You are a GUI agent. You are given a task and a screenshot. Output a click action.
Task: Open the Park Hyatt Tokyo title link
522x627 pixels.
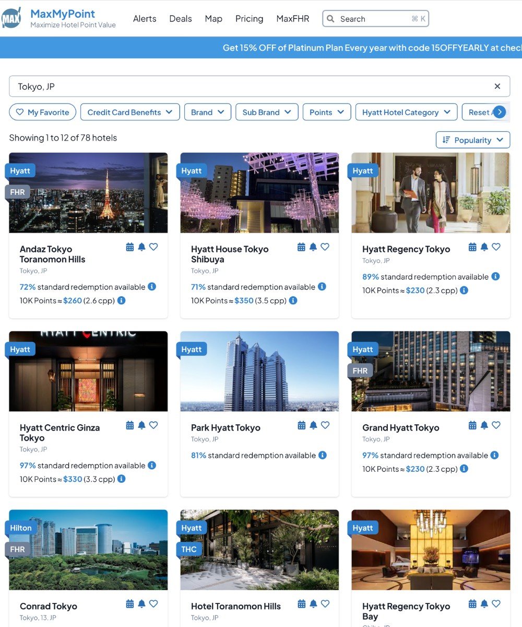click(x=226, y=427)
